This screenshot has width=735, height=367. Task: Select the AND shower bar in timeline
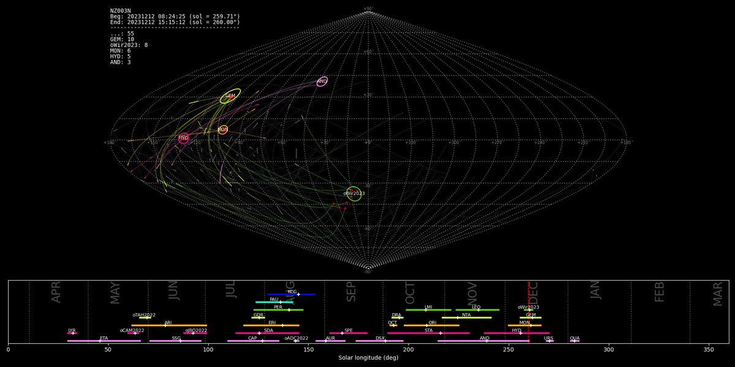[x=484, y=341]
